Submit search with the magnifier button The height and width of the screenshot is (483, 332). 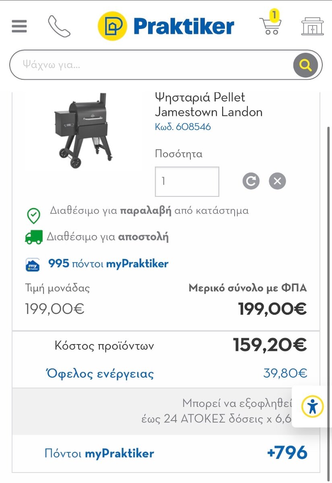[x=305, y=65]
